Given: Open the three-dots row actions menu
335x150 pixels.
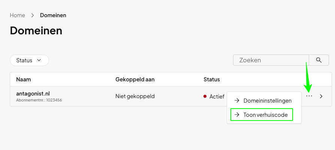Looking at the screenshot, I should 309,96.
